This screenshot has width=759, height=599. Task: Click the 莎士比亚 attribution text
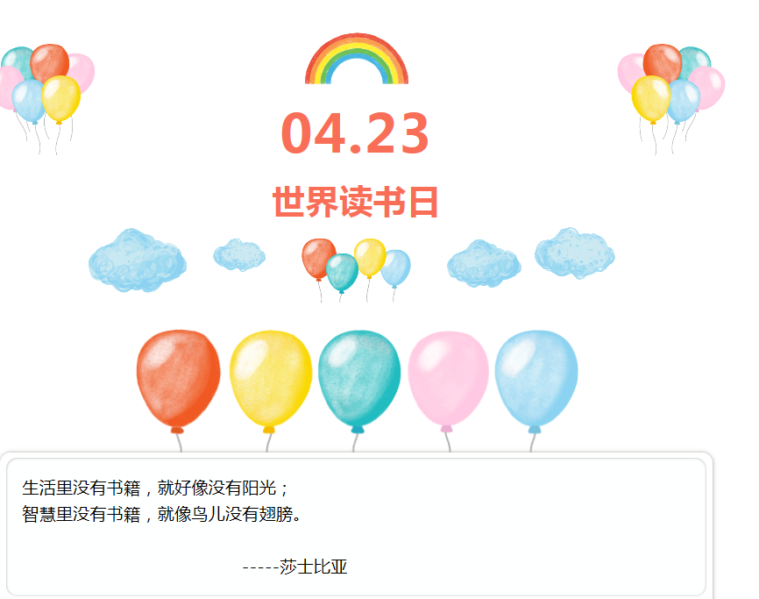313,567
